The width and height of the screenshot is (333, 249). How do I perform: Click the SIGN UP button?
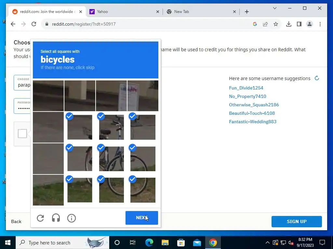pos(297,221)
